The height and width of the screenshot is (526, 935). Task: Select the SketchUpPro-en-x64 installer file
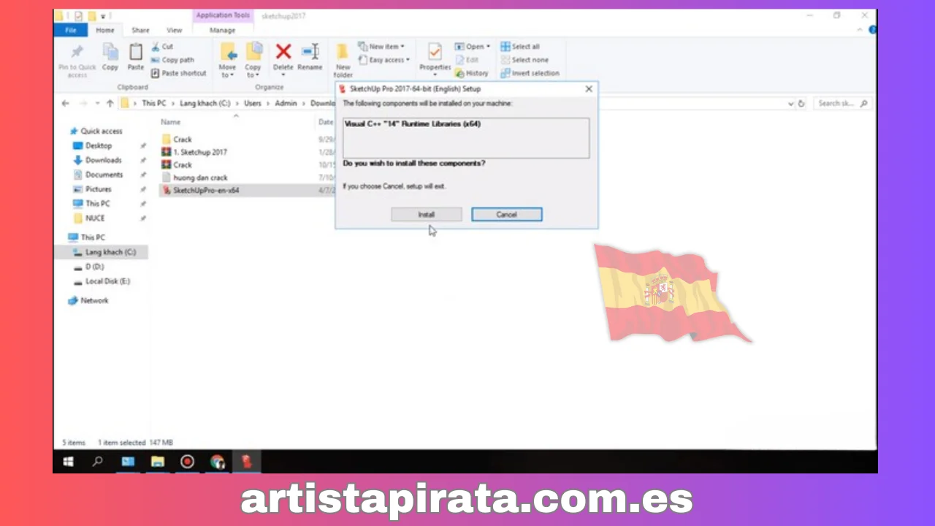click(200, 191)
